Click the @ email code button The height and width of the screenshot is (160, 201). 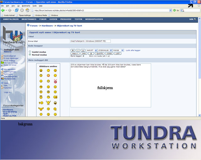[91, 53]
